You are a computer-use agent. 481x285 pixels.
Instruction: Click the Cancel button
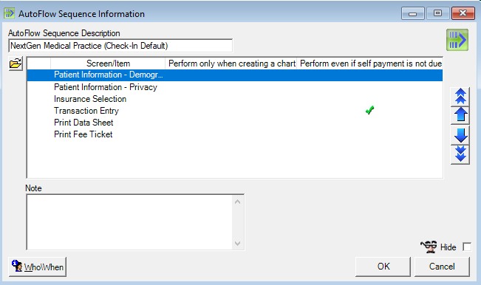pyautogui.click(x=442, y=267)
